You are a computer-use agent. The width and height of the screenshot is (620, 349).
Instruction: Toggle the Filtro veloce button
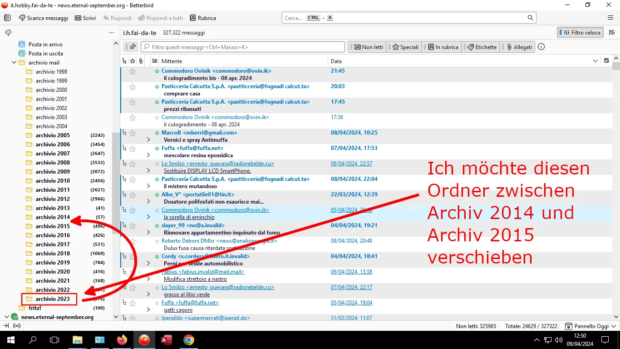click(x=580, y=33)
